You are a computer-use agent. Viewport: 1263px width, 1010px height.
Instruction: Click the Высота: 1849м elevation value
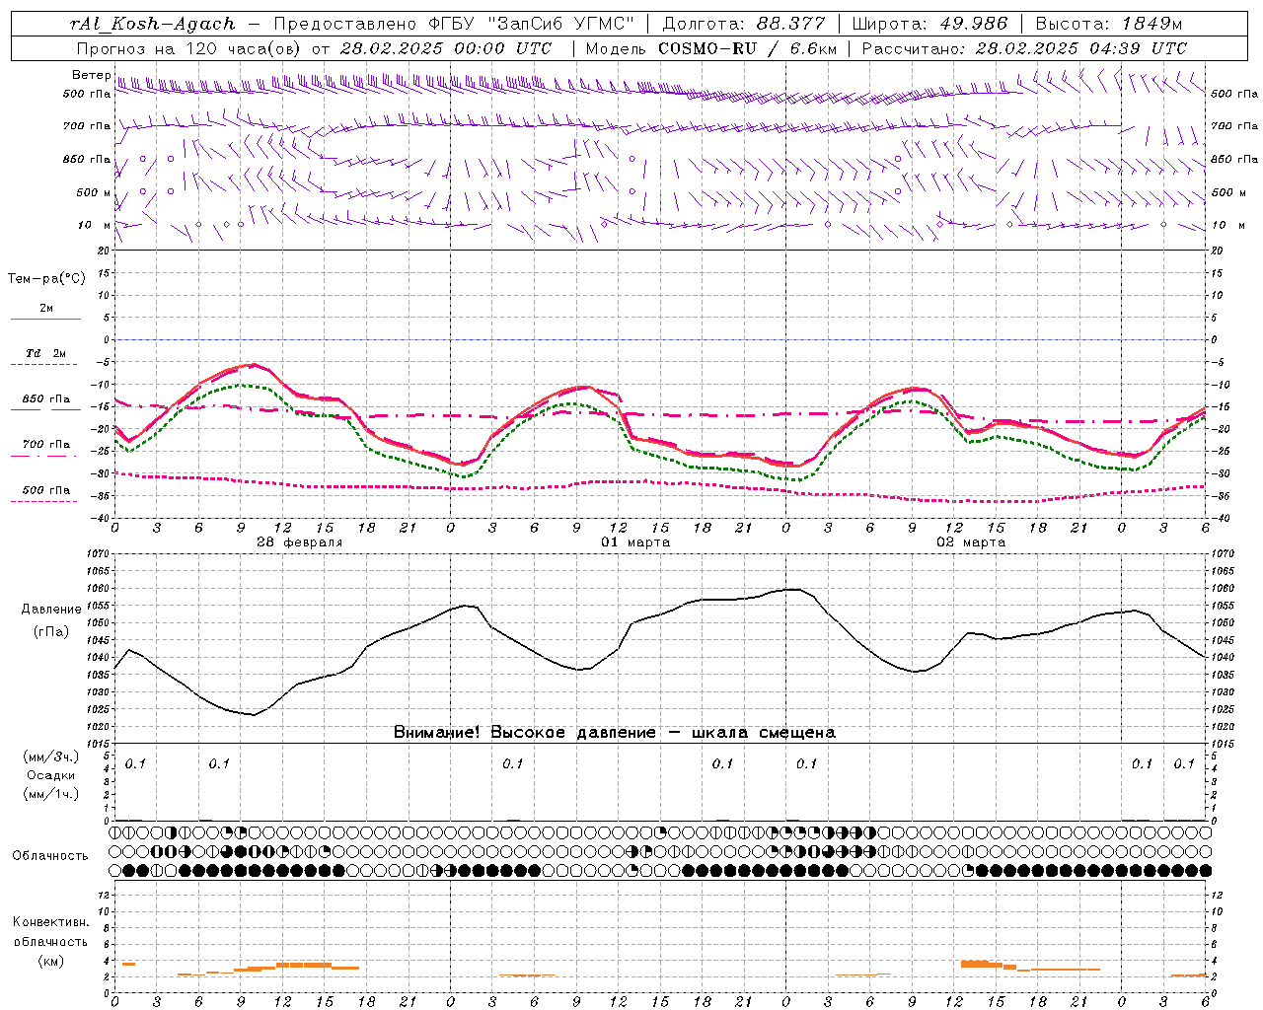click(x=1109, y=24)
